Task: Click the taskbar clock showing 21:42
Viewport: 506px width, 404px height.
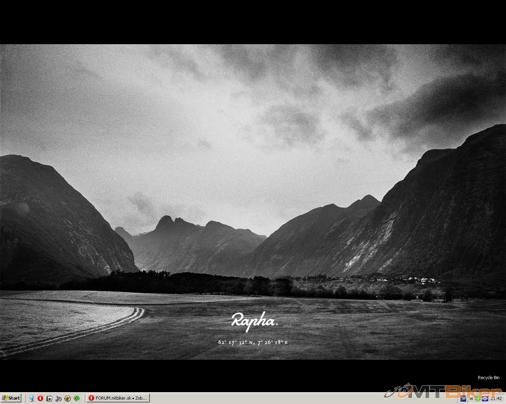Action: [x=496, y=398]
